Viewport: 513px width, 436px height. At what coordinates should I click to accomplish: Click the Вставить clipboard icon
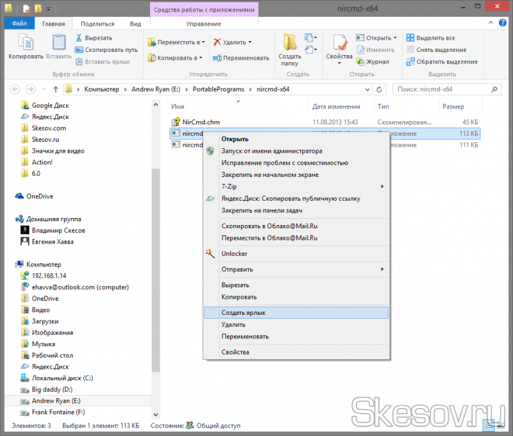(x=58, y=43)
